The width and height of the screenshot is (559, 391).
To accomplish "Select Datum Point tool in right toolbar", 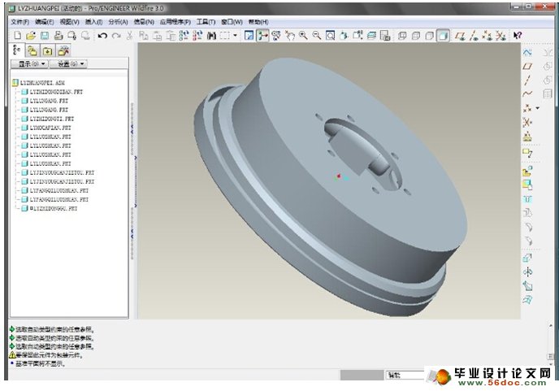I will click(527, 108).
